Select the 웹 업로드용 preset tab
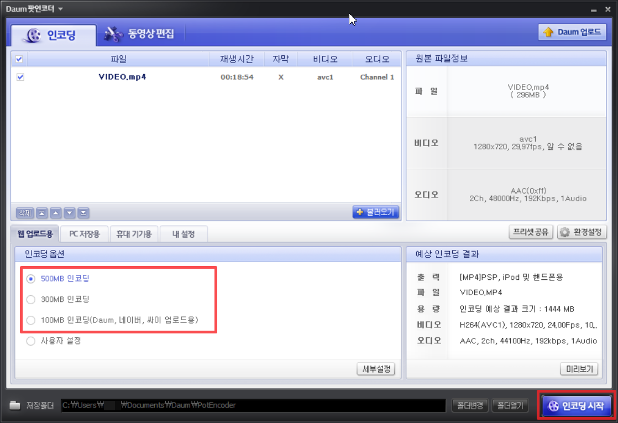 coord(35,234)
